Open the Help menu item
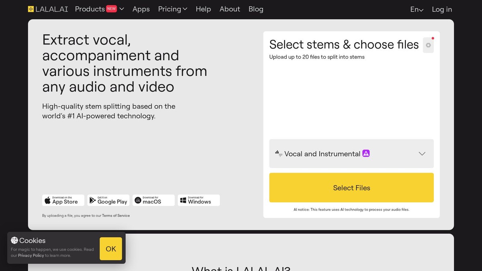482x271 pixels. point(203,9)
